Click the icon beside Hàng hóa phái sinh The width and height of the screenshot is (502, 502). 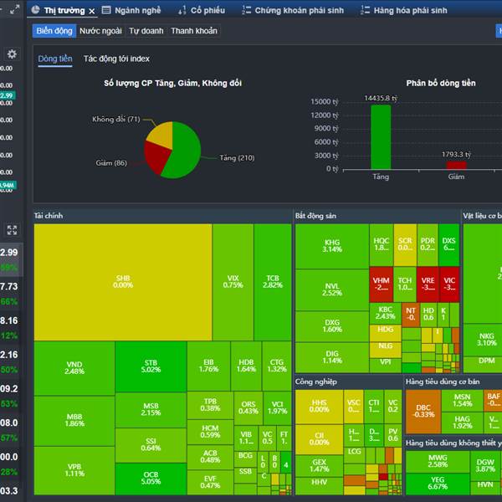point(365,10)
